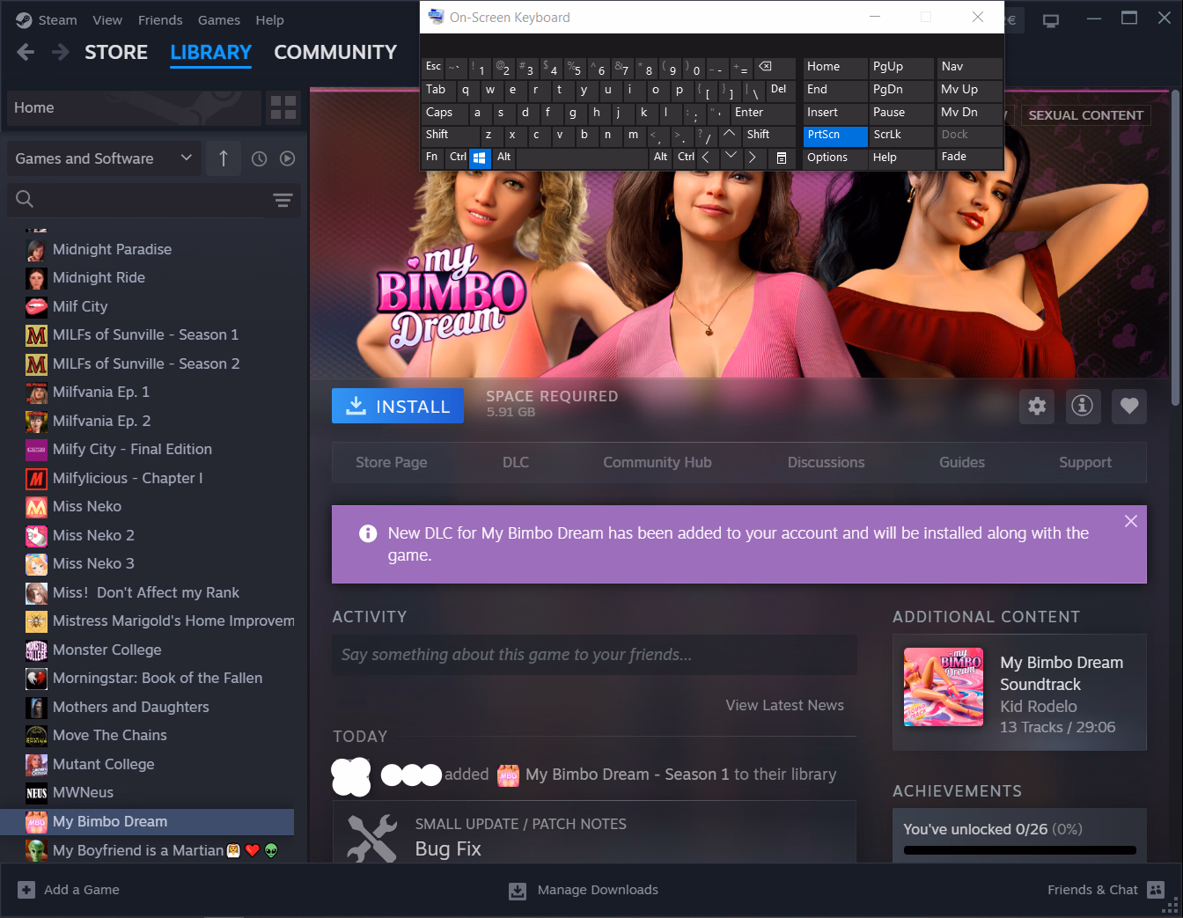Click the Manage Downloads icon
This screenshot has height=918, width=1183.
pyautogui.click(x=518, y=891)
